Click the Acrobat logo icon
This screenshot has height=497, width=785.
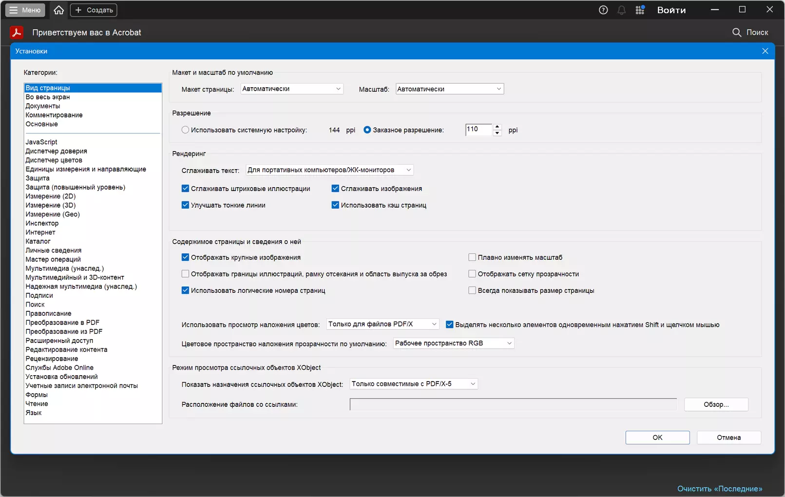17,33
